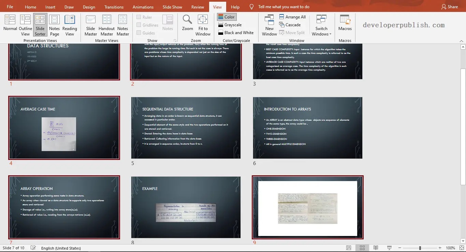Screen dimensions: 466x252
Task: Open Slide Master view
Action: click(x=90, y=24)
